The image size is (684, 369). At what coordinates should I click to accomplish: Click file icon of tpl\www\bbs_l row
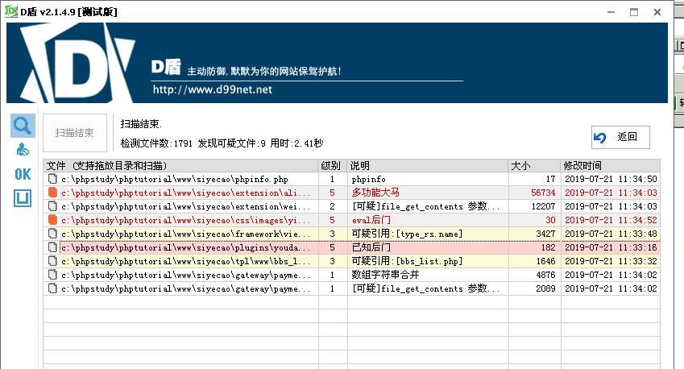click(53, 261)
